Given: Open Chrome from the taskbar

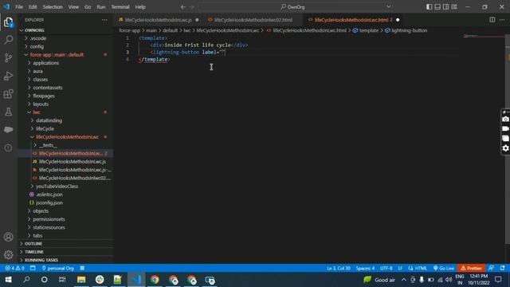Looking at the screenshot, I should pyautogui.click(x=155, y=280).
